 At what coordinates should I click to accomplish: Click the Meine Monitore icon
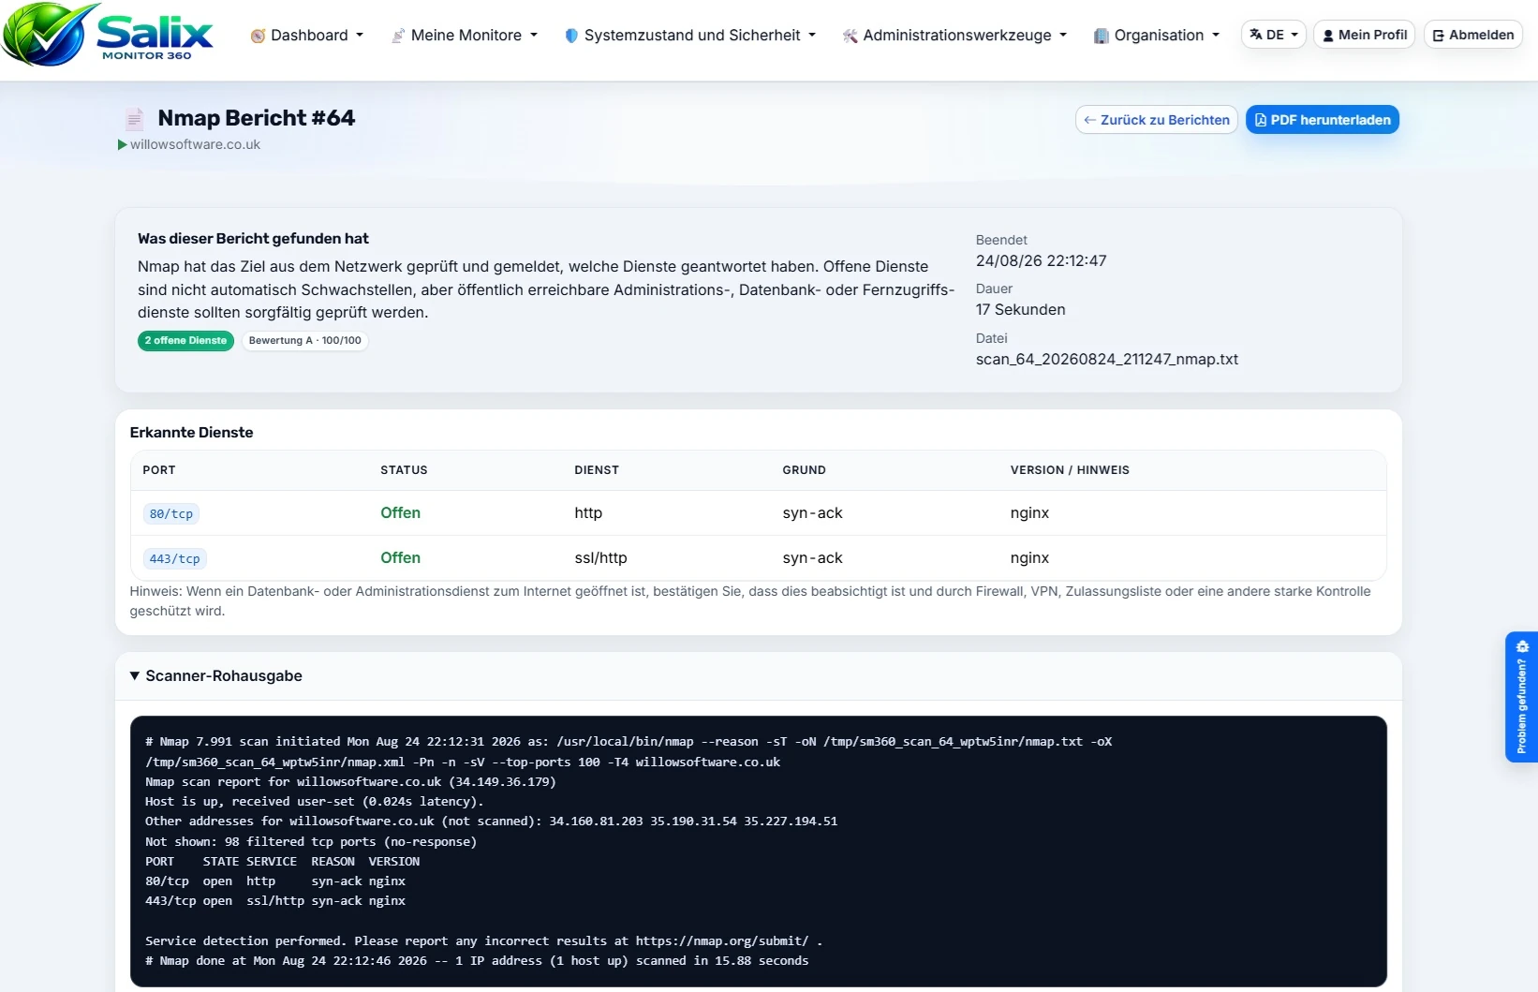[398, 36]
